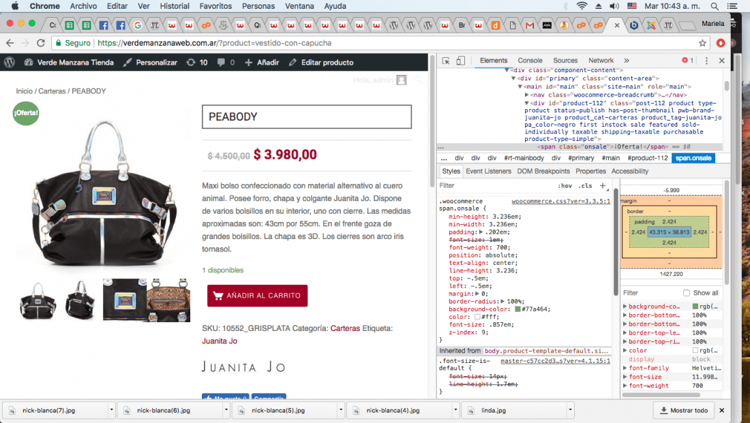Follow the Carteras breadcrumb link

click(x=52, y=91)
